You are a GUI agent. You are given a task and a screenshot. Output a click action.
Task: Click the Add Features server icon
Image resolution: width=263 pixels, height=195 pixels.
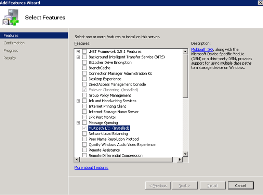tap(11, 17)
